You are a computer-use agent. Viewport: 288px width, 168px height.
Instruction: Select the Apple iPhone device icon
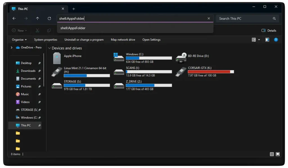coord(57,58)
